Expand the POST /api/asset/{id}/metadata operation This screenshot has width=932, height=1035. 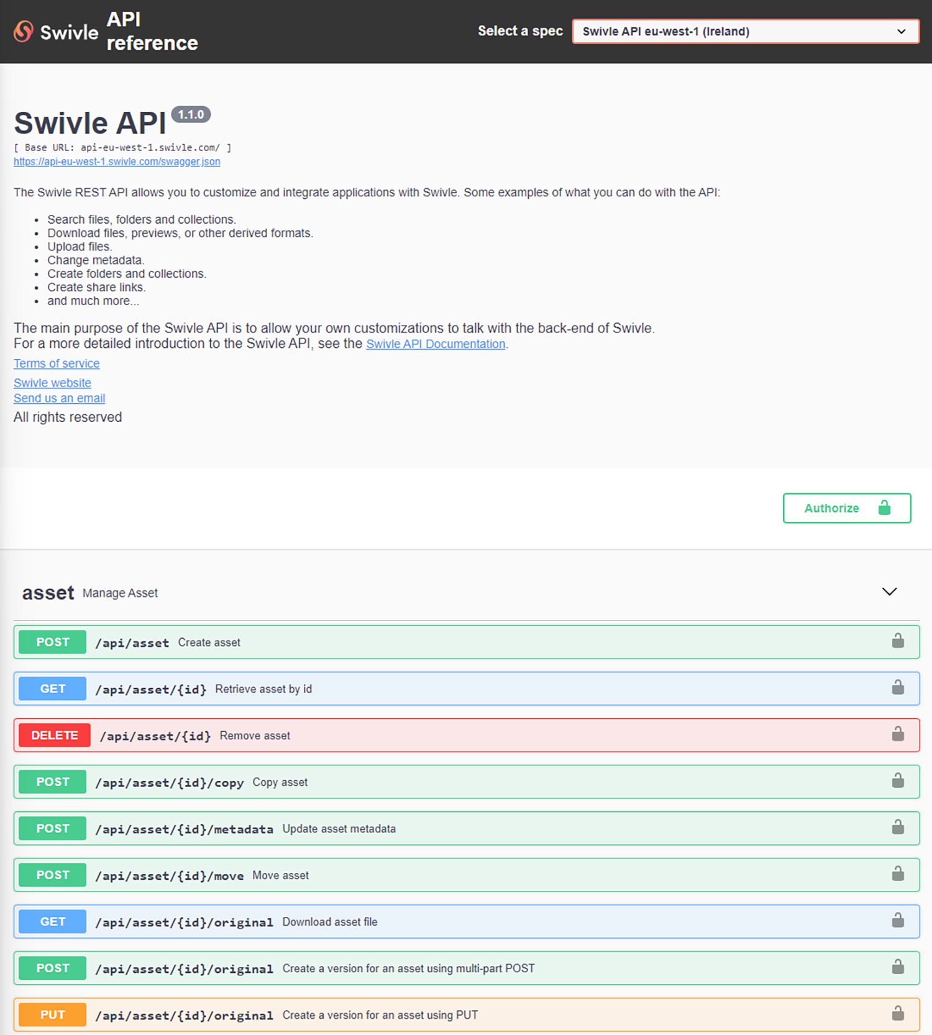pos(467,828)
